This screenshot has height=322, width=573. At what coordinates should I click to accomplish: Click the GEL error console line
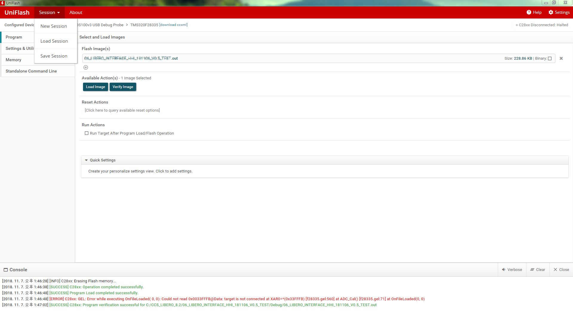(213, 299)
